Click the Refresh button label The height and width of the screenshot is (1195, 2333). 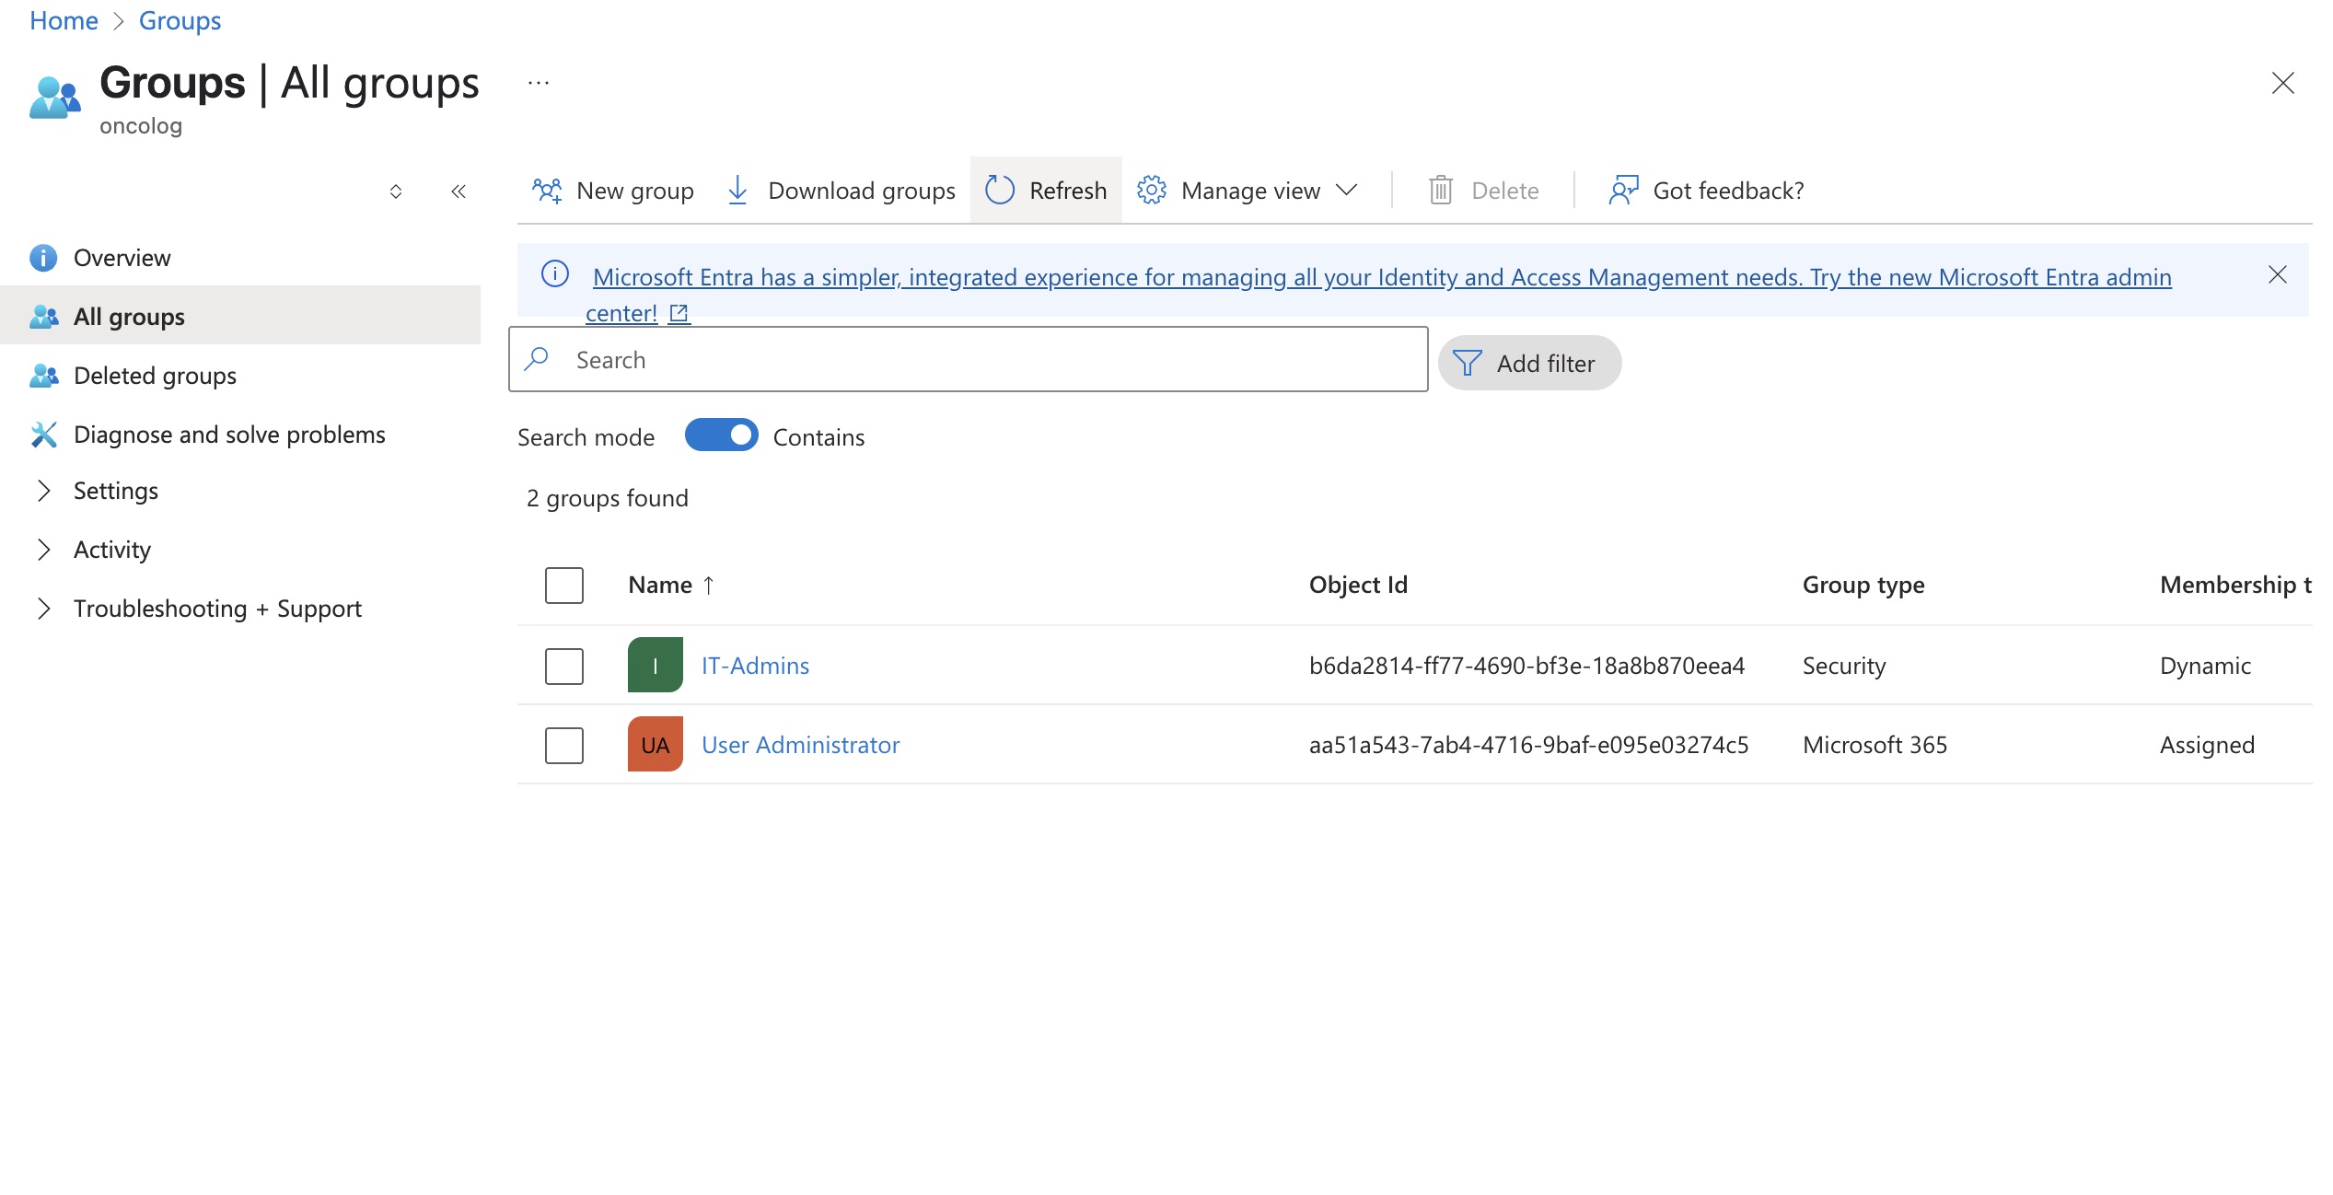click(1068, 191)
